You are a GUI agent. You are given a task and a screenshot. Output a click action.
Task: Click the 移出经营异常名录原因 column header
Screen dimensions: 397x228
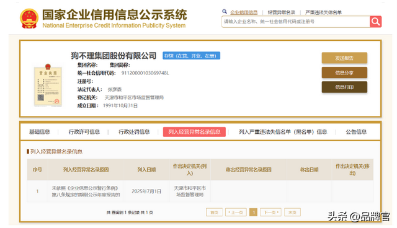[x=249, y=170]
